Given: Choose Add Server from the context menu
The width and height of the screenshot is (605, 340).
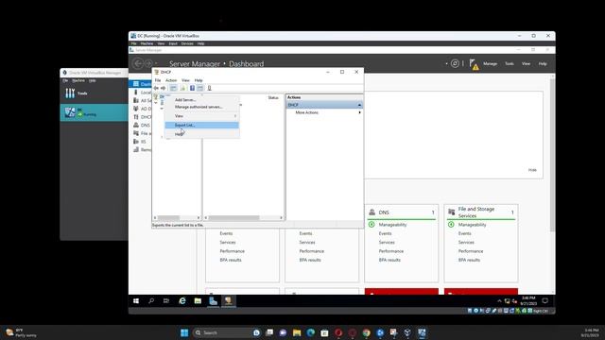Looking at the screenshot, I should (x=185, y=100).
